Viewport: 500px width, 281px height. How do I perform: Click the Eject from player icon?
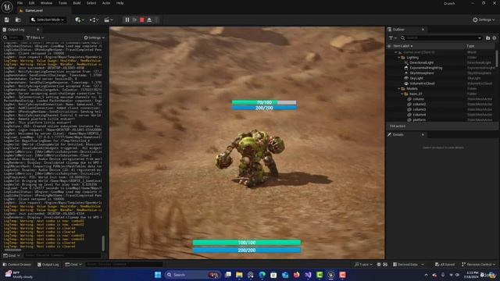click(x=149, y=20)
